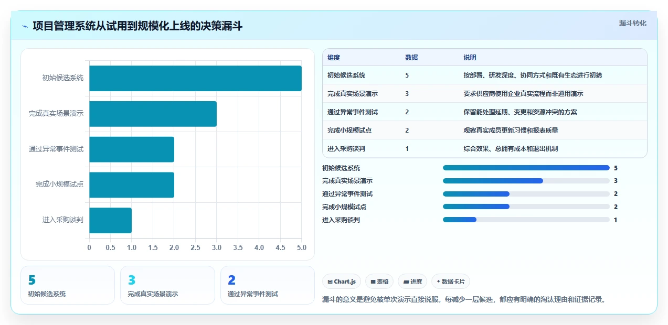Click the 初始候选系统 label in progress list
This screenshot has height=325, width=668.
point(341,168)
